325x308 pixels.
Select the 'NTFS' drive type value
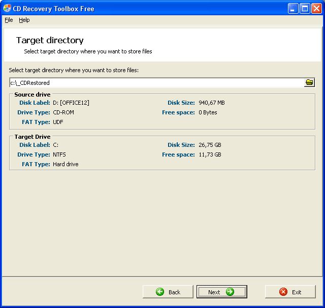pos(59,155)
